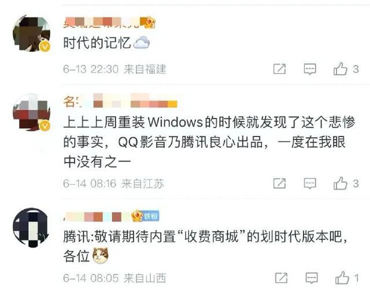Screen dimensions: 370x292
Task: Like the comment from 山西
Action: [347, 278]
